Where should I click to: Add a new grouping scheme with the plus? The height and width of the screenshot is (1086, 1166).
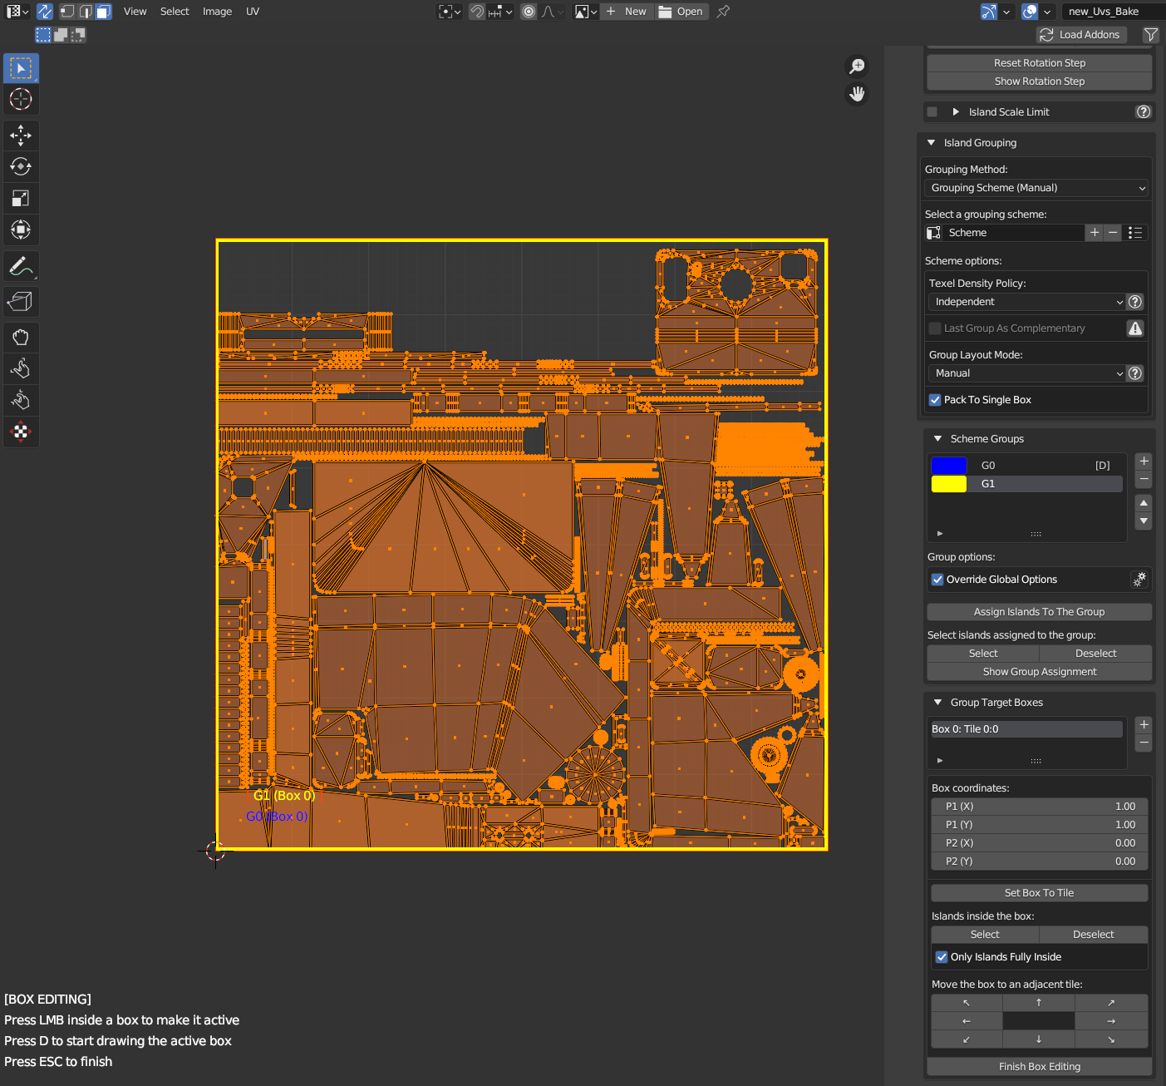tap(1095, 233)
